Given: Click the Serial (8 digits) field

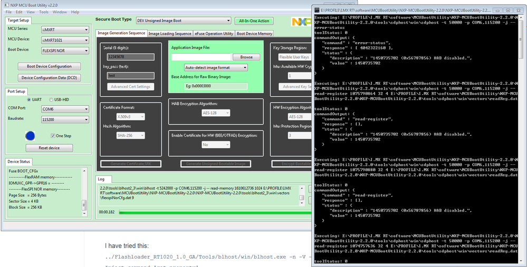Looking at the screenshot, I should click(131, 57).
